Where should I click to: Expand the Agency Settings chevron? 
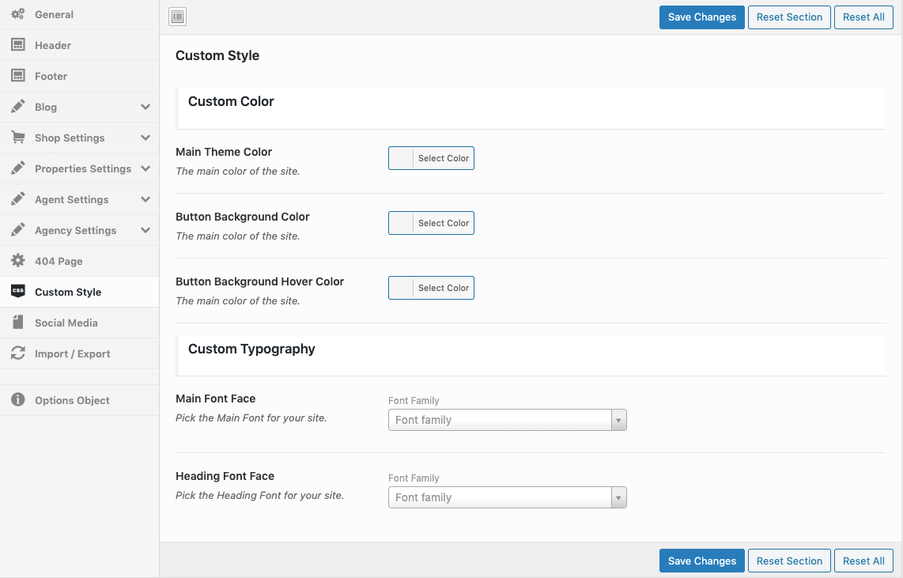(x=145, y=230)
